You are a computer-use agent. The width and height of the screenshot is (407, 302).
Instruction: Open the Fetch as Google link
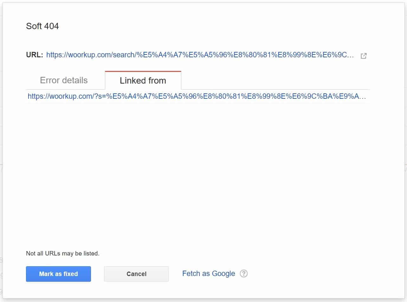[209, 274]
